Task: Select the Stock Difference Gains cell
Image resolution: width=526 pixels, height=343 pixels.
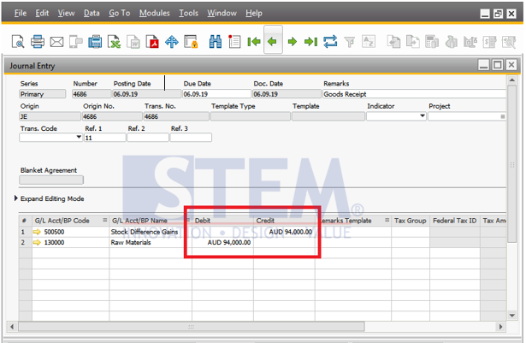Action: 151,232
